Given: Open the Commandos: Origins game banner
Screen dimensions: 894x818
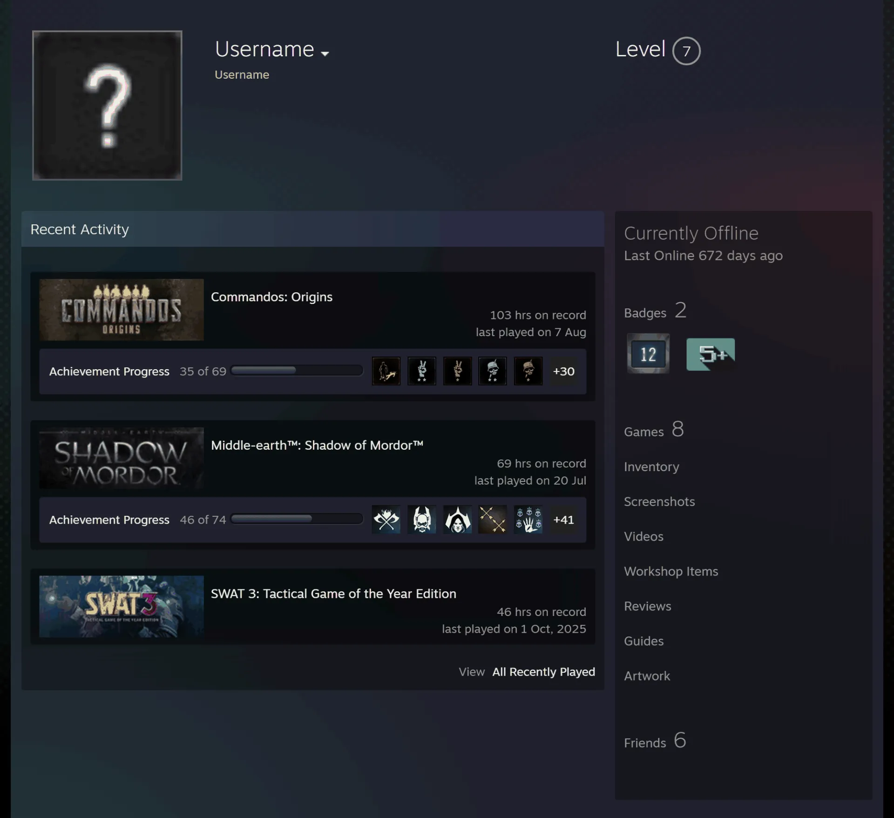Looking at the screenshot, I should [122, 310].
